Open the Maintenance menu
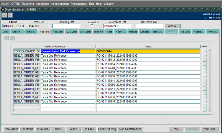The width and height of the screenshot is (222, 134). click(x=79, y=4)
